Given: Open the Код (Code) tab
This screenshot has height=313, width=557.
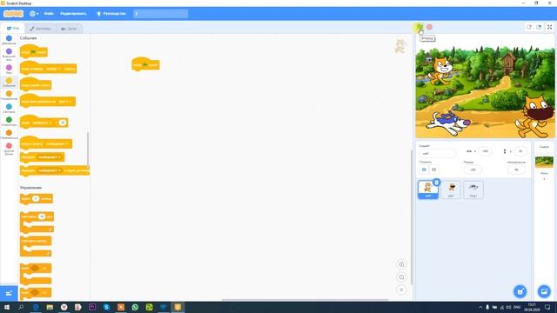Looking at the screenshot, I should tap(13, 29).
